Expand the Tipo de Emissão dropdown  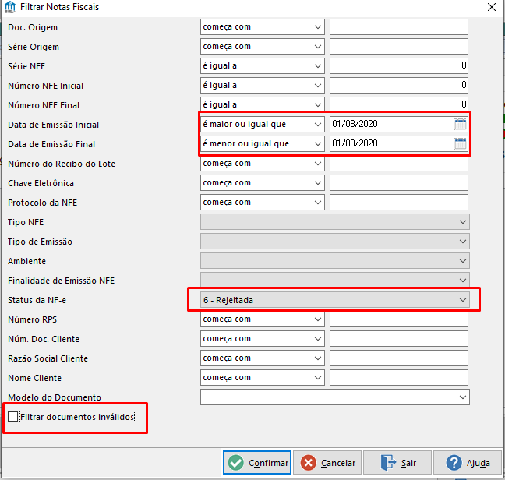coord(335,242)
